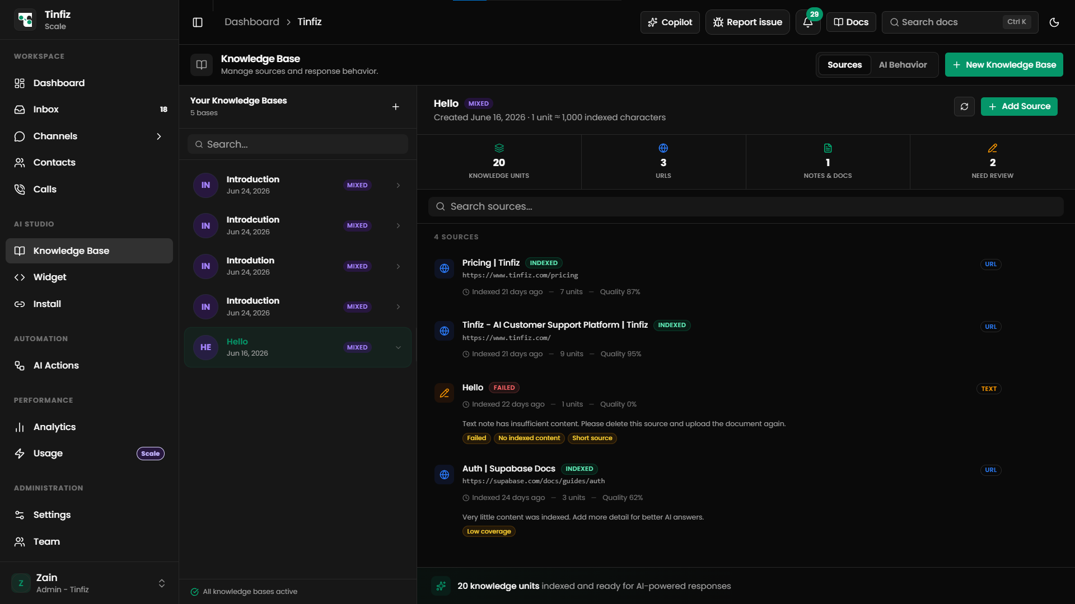Open the Docs link

click(851, 22)
